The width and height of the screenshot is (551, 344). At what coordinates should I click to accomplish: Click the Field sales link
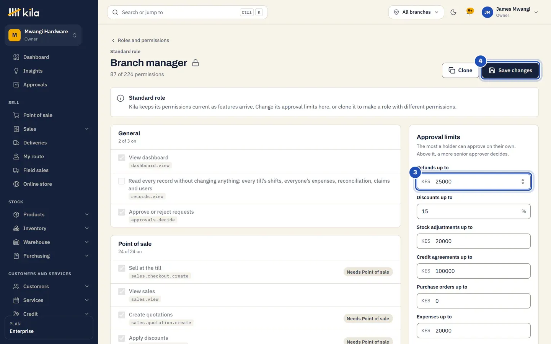[49, 170]
